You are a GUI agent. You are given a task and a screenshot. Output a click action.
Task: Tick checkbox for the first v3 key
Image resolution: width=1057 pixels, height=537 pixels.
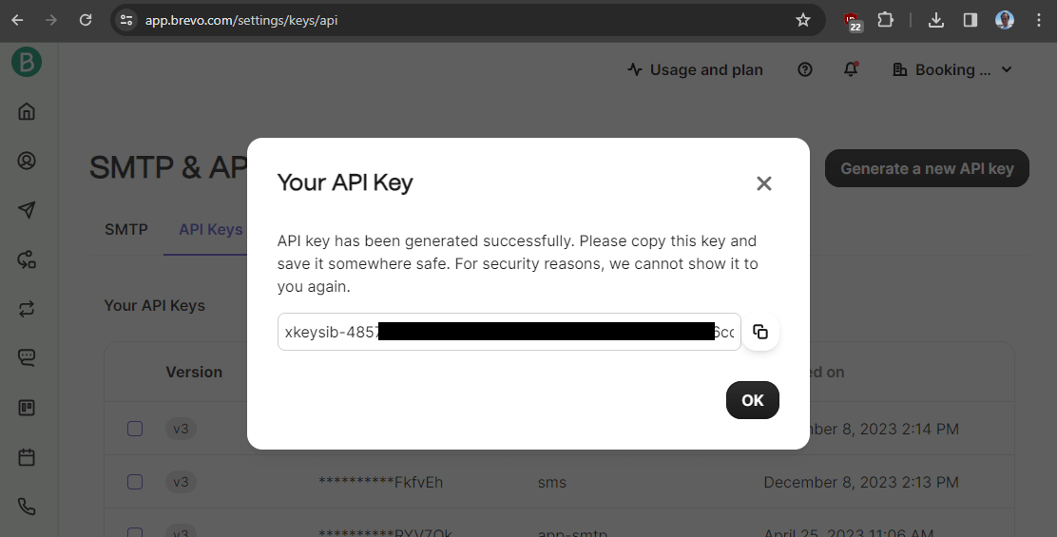tap(135, 429)
